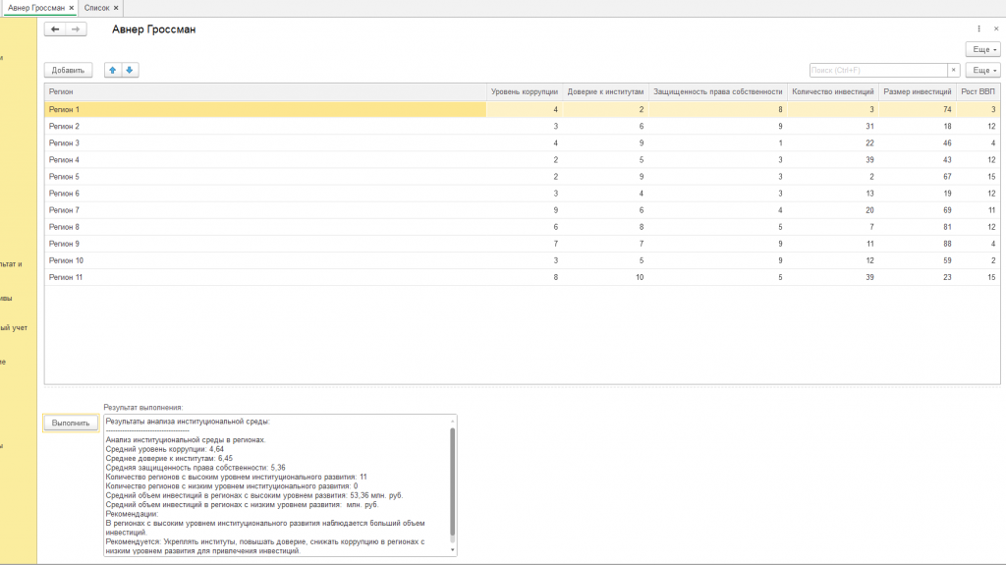
Task: Select the Регион 3 row
Action: pos(523,143)
